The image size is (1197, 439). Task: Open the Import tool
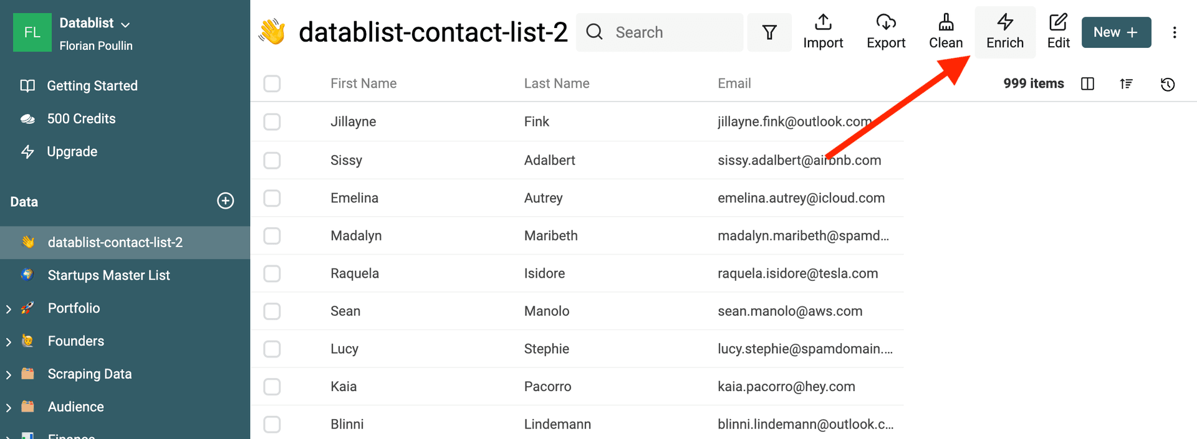click(822, 32)
